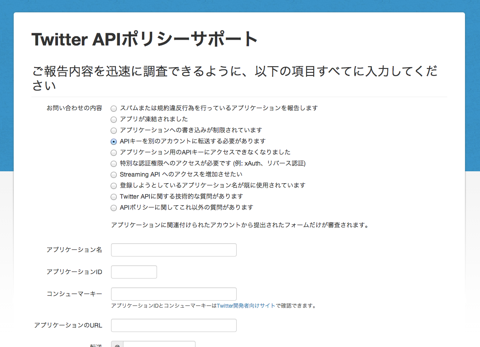Viewport: 480px width, 347px height.
Task: Select the 'アプリが凍結されました' radio option
Action: 114,120
